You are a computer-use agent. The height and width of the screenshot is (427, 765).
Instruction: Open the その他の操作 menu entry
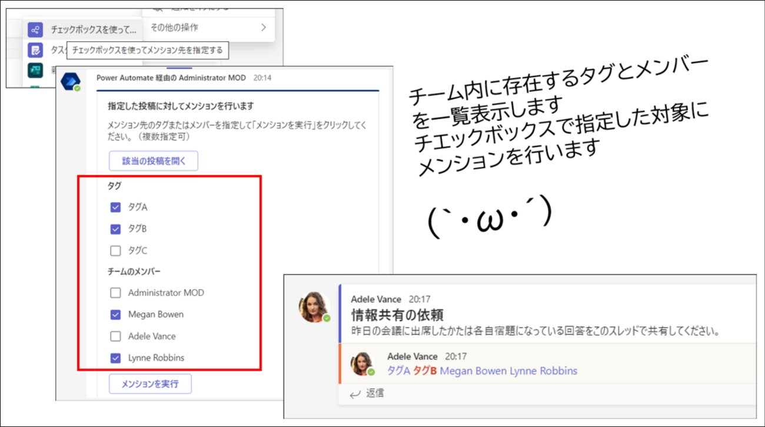209,28
